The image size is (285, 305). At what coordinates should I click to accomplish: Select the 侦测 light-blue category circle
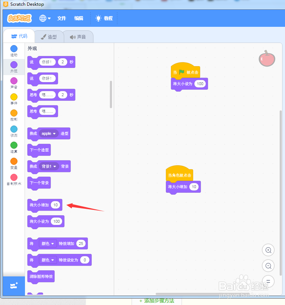[14, 129]
